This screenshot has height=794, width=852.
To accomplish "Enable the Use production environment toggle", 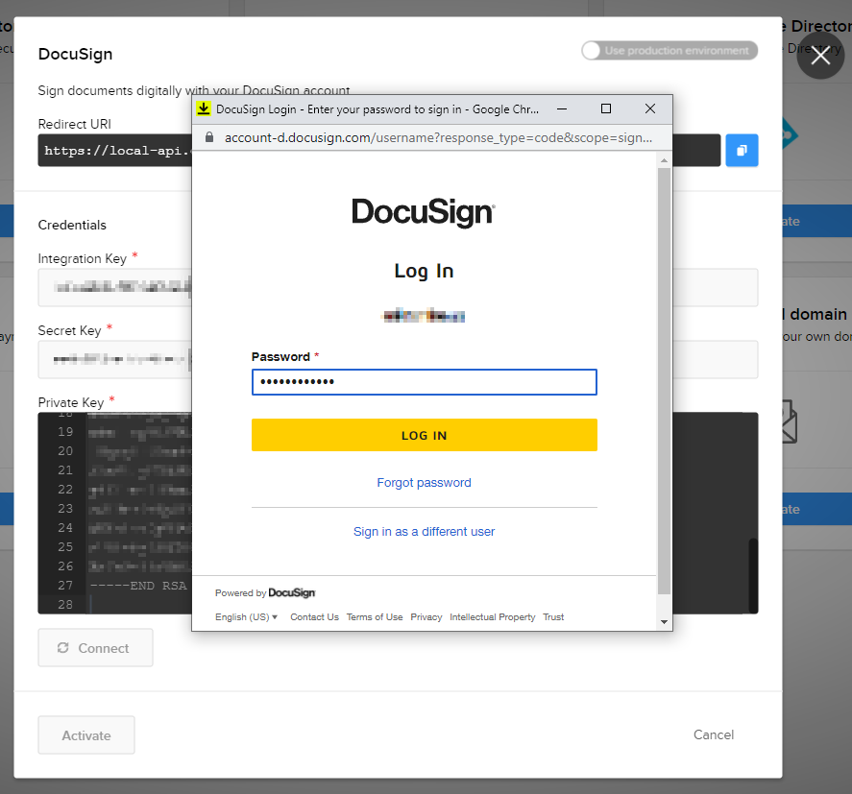I will point(592,50).
